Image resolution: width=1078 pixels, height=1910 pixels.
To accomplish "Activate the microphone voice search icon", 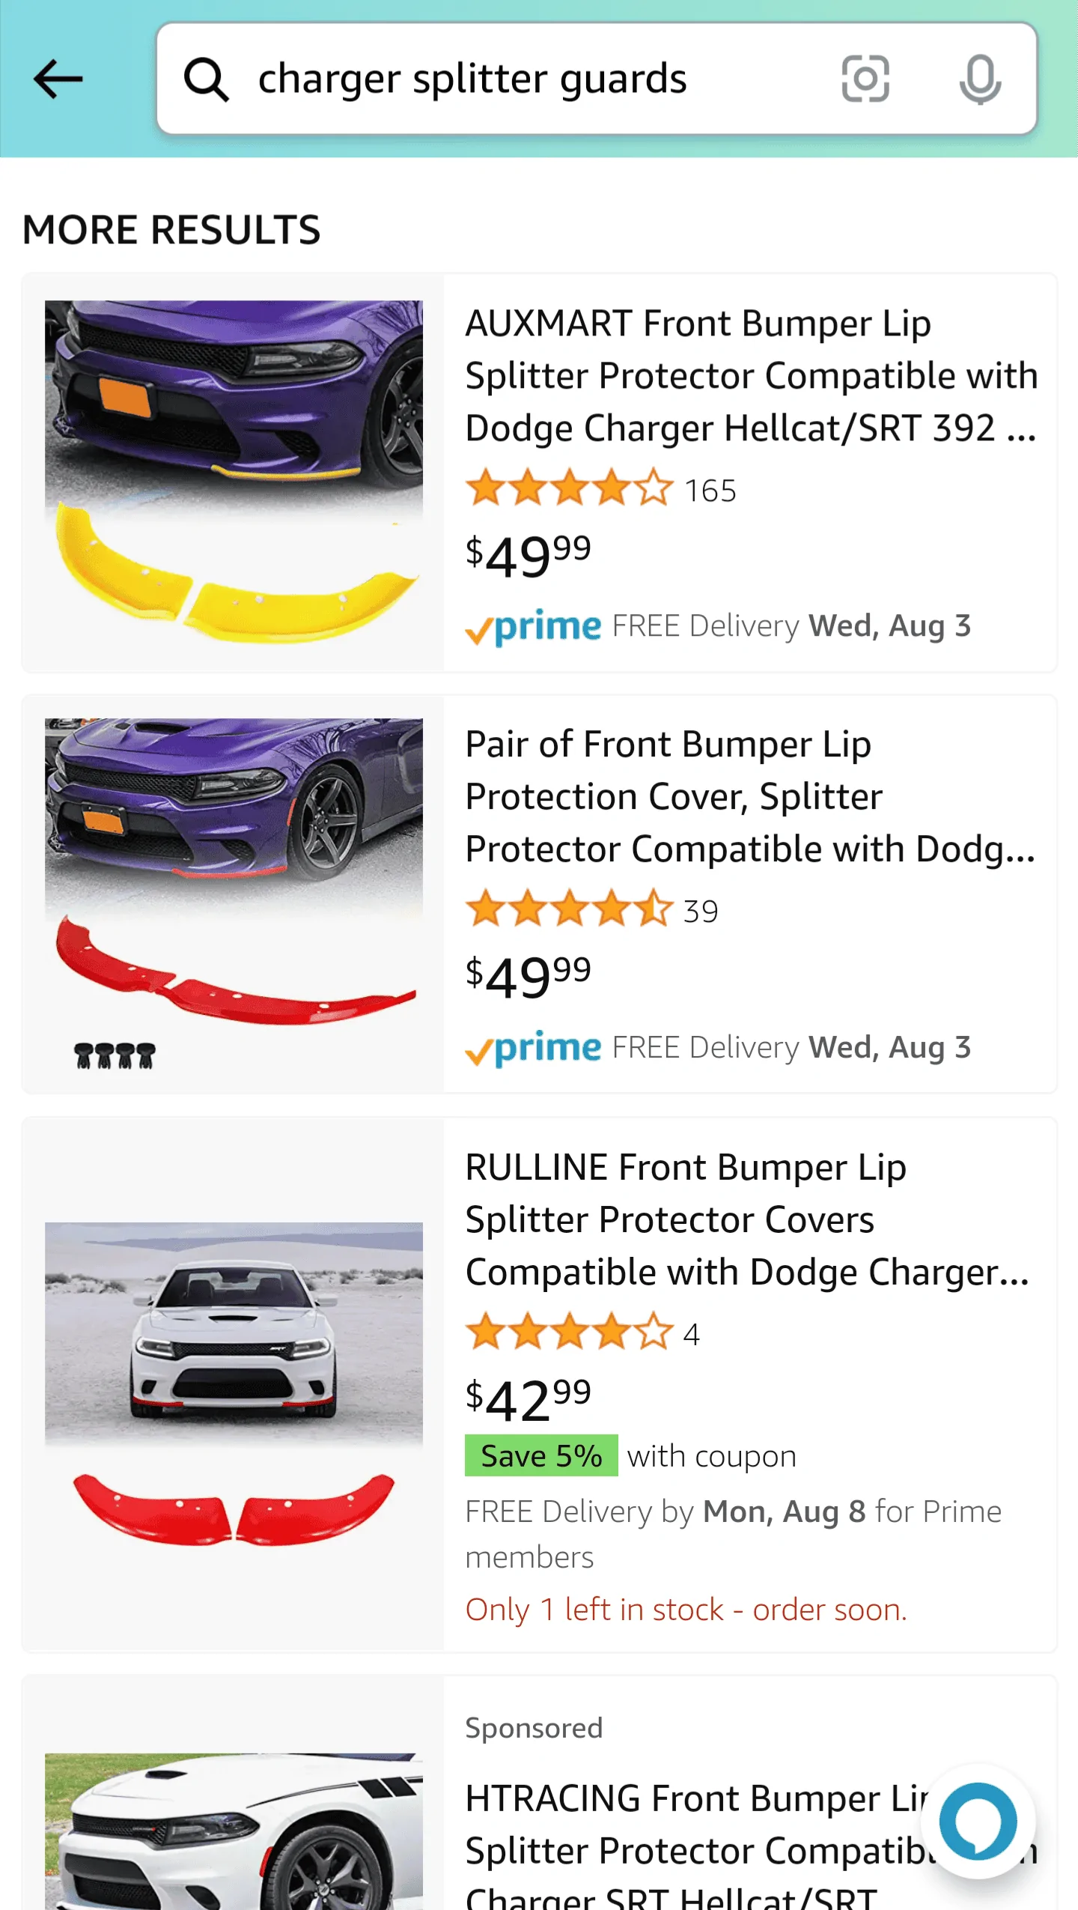I will tap(980, 79).
